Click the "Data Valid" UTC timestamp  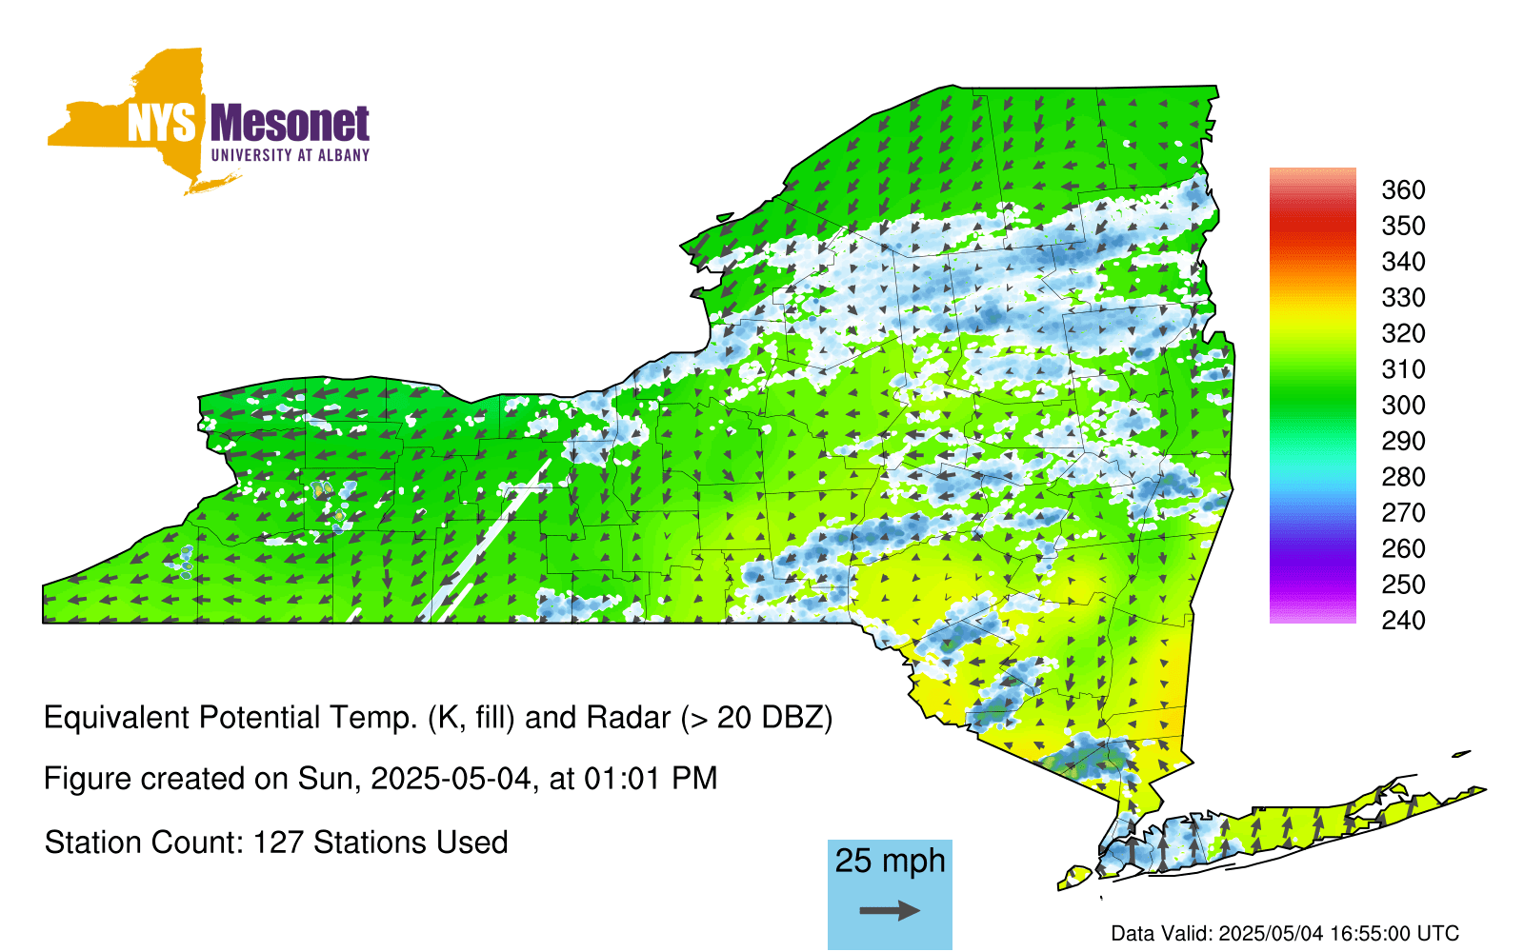pos(1285,934)
